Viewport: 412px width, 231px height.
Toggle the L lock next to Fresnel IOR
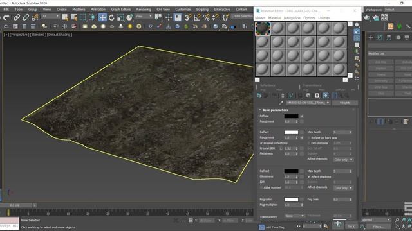[281, 148]
